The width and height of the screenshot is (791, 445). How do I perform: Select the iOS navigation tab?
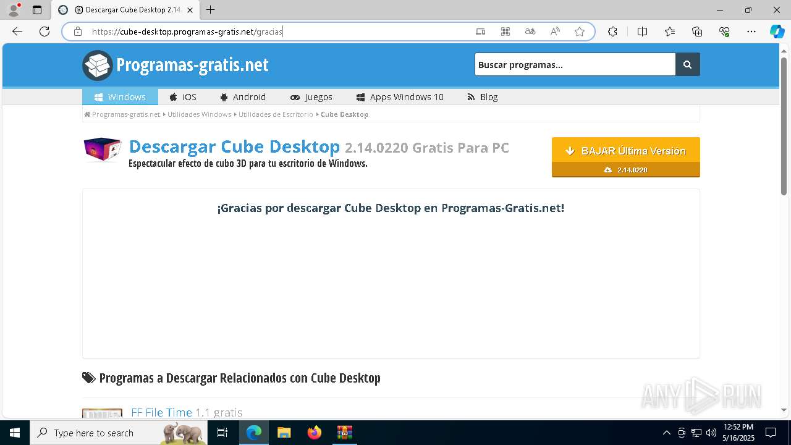tap(183, 97)
